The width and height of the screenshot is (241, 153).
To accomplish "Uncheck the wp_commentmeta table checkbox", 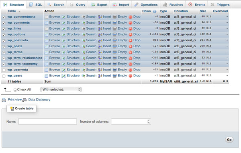I will point(4,17).
